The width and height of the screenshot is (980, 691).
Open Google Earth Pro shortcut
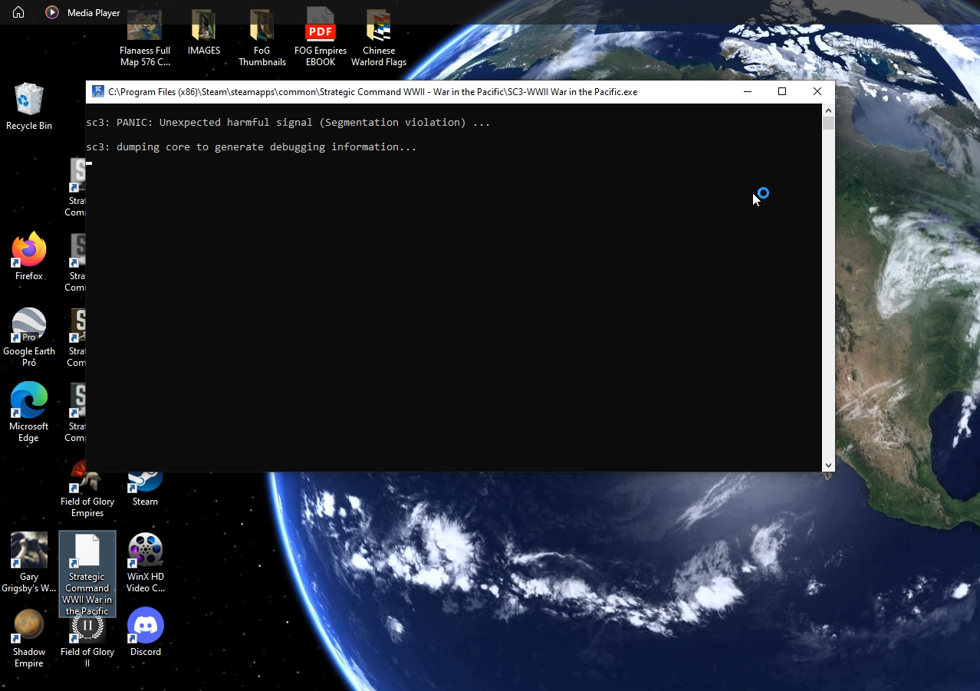pos(29,337)
